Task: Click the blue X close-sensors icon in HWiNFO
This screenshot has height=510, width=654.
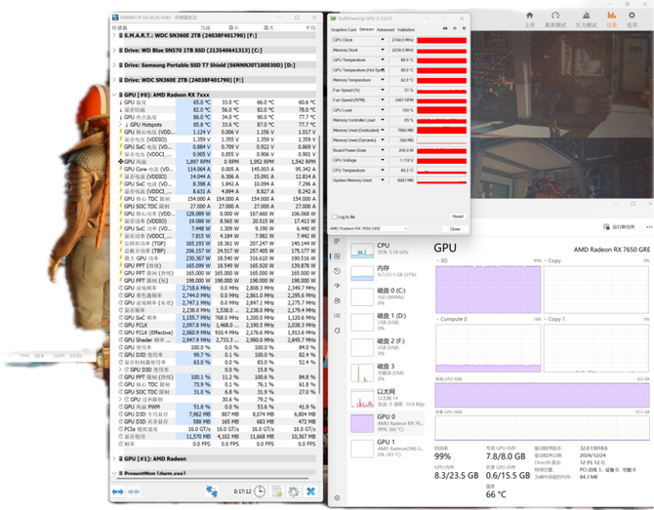Action: [310, 491]
